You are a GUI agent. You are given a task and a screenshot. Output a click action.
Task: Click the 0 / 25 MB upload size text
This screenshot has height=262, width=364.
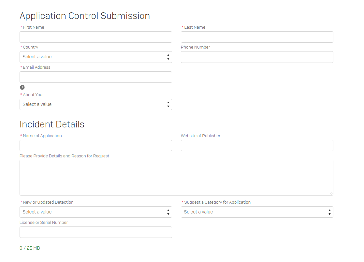pyautogui.click(x=30, y=248)
